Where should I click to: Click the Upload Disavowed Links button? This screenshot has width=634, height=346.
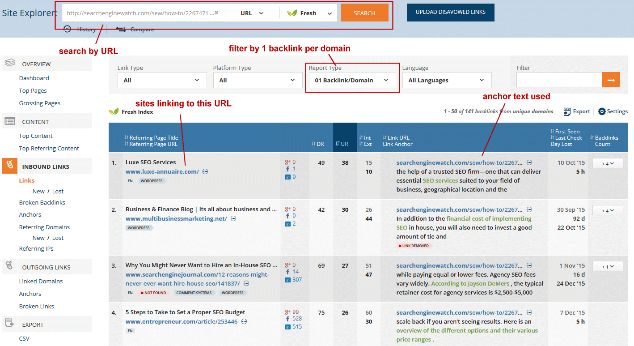[x=451, y=12]
